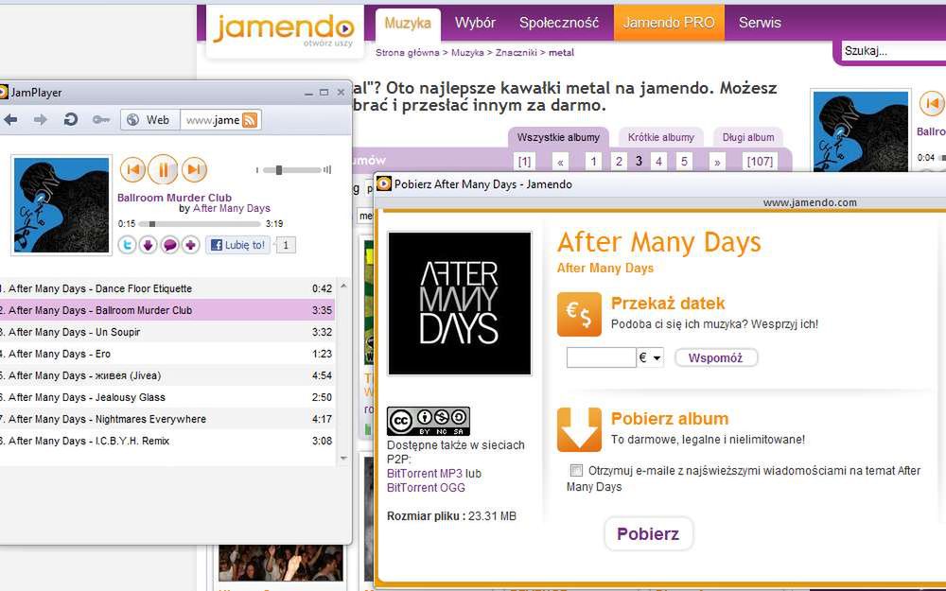Play track Dance Floor Etiquette
This screenshot has width=946, height=591.
click(x=167, y=288)
